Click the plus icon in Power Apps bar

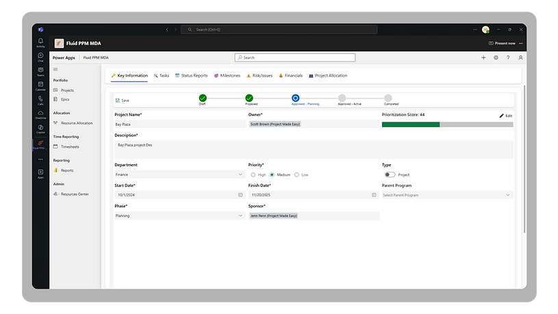pos(483,57)
